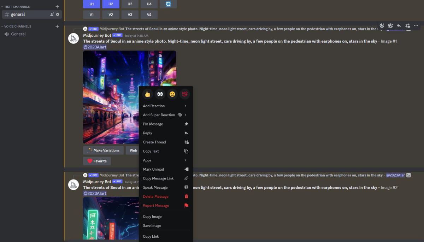Select Create Thread in the context menu
The width and height of the screenshot is (424, 242).
166,142
